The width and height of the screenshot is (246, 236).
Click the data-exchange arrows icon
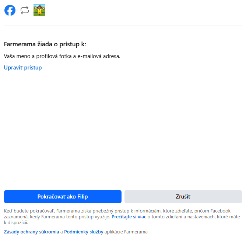coord(25,10)
